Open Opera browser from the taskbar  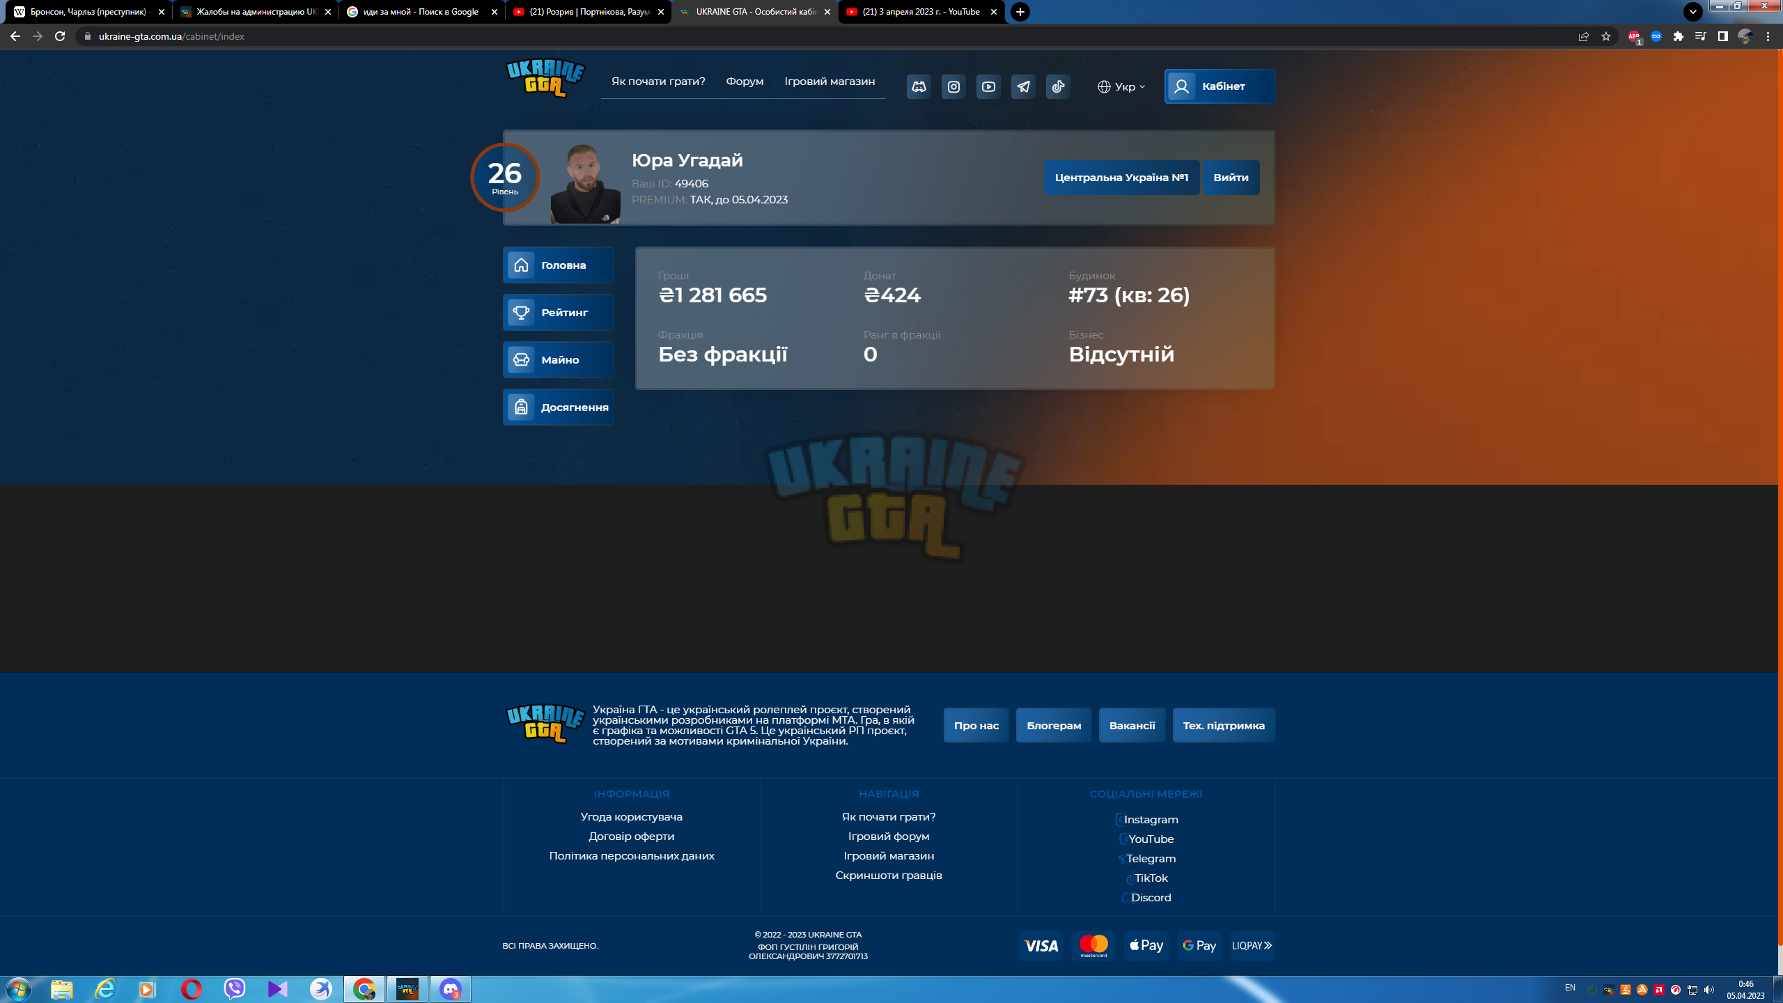click(192, 989)
